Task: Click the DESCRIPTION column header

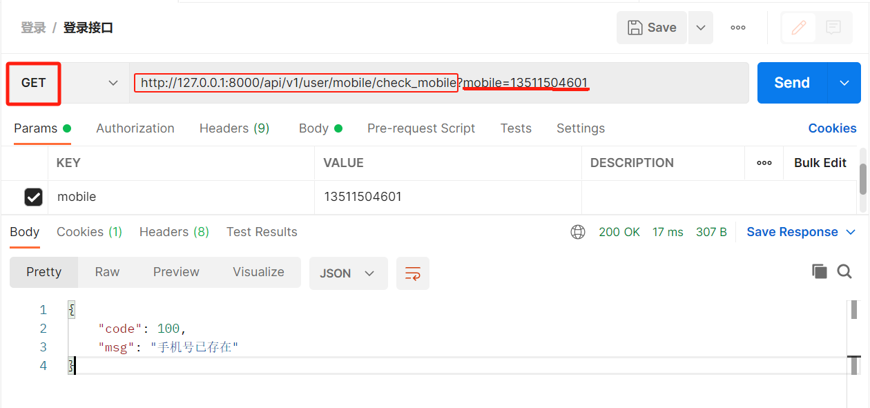Action: point(632,163)
